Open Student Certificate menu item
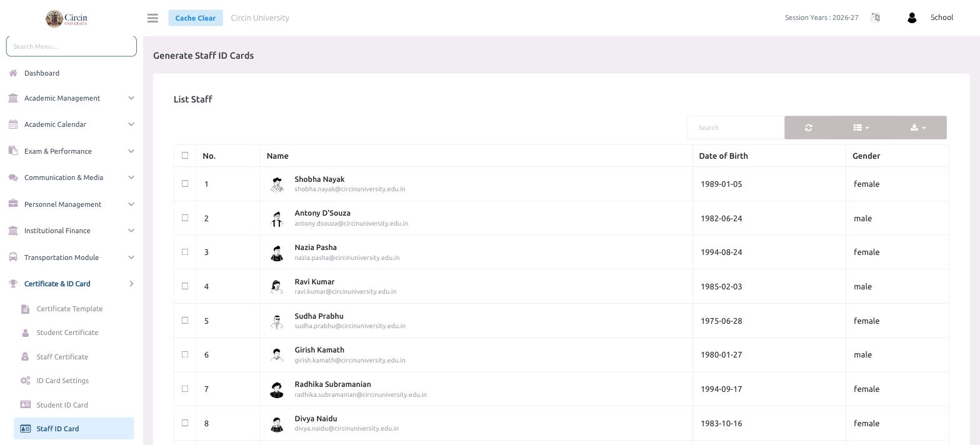 click(x=67, y=332)
